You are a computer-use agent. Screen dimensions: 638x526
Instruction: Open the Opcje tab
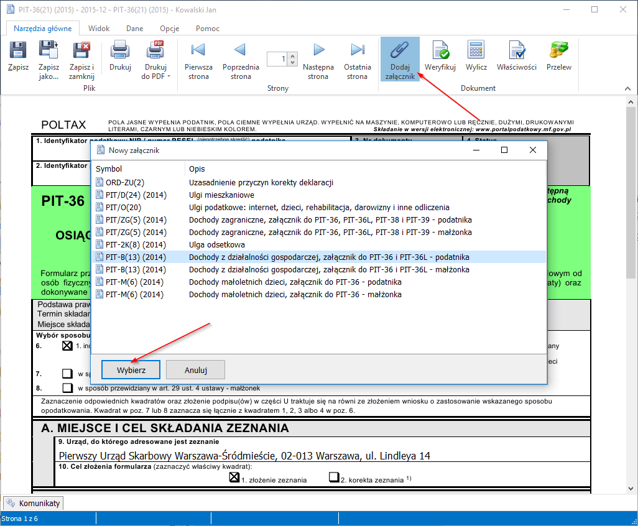coord(169,29)
